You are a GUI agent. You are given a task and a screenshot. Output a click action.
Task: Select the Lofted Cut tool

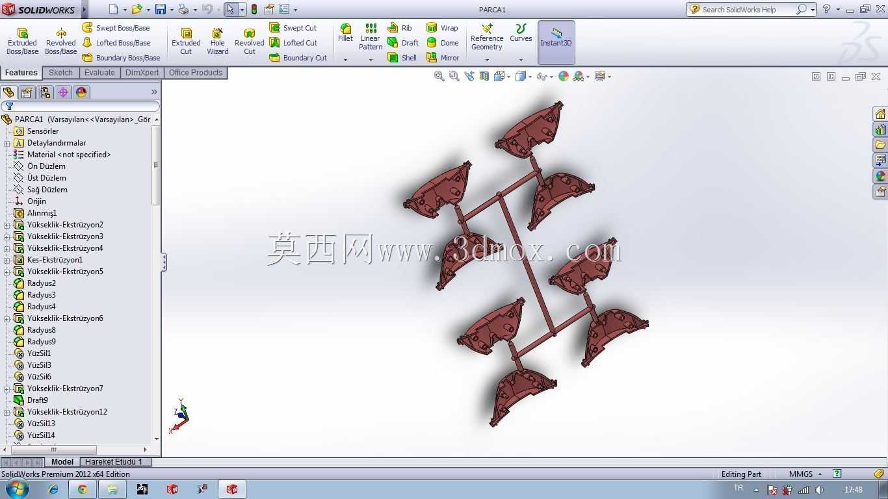point(294,43)
